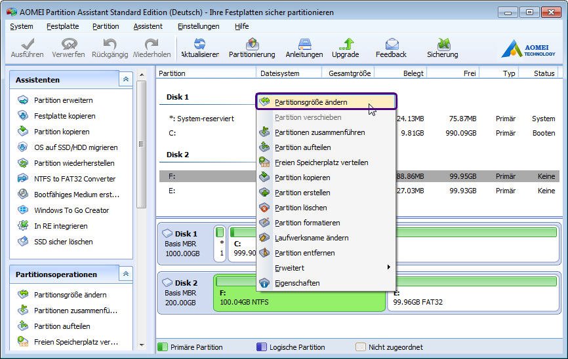Open Windows To Go Creator
The image size is (568, 359).
tap(64, 210)
